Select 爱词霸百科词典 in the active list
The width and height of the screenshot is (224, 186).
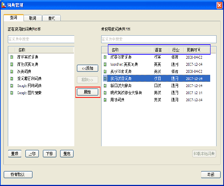29,78
